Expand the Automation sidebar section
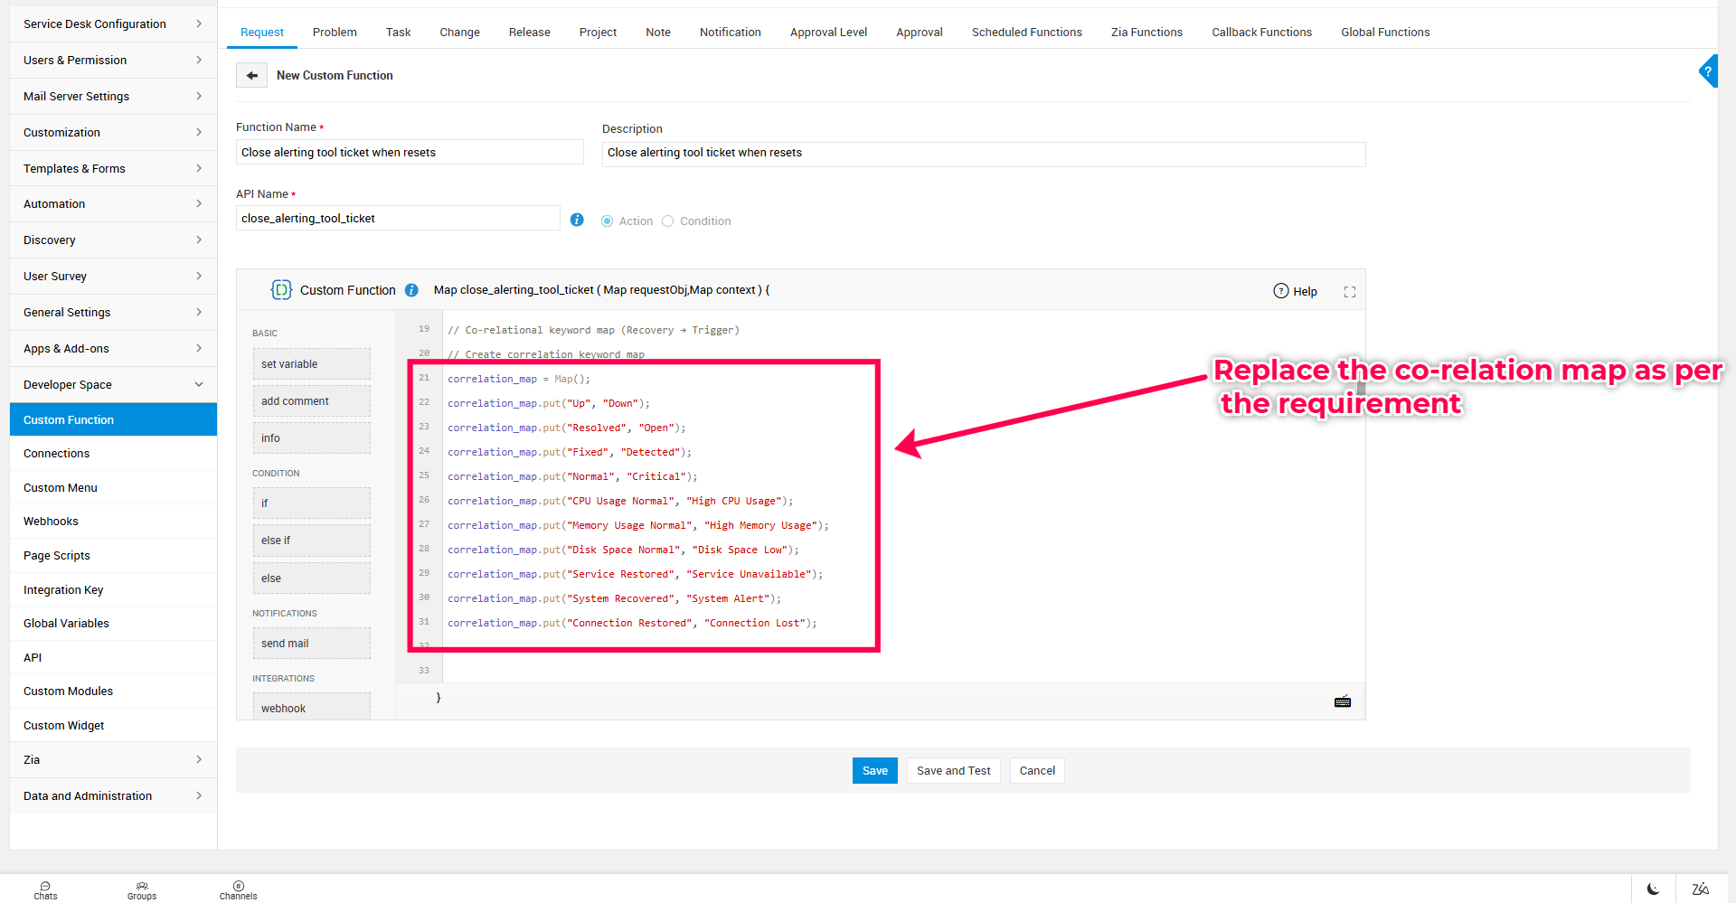This screenshot has width=1736, height=903. coord(113,204)
